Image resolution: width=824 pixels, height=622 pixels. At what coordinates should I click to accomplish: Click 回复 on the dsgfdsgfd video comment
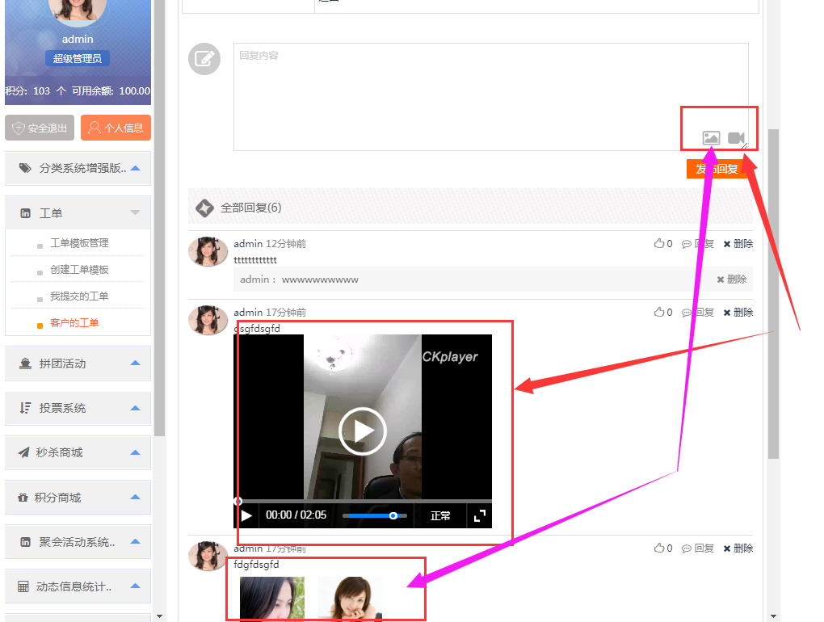(x=698, y=313)
